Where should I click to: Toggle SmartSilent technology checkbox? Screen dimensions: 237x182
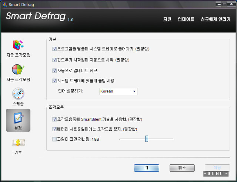54,119
